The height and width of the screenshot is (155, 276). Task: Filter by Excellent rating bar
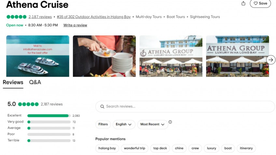point(49,116)
